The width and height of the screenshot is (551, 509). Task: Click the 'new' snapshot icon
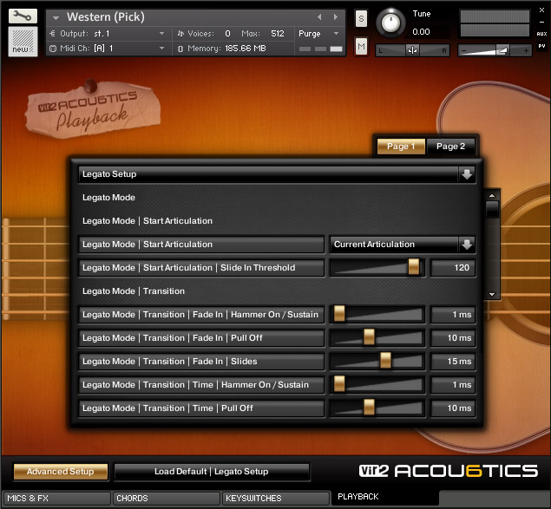[x=23, y=40]
